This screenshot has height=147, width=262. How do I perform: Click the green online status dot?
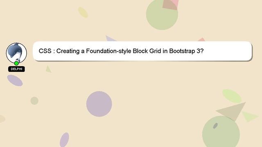tap(16, 63)
